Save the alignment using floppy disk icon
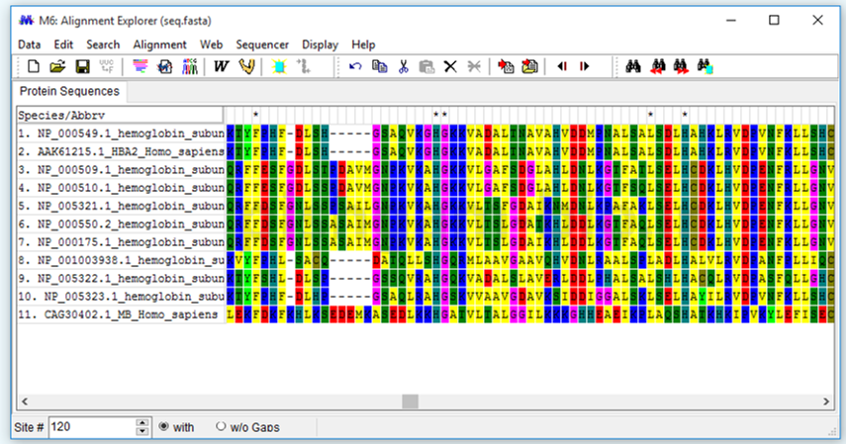 82,66
